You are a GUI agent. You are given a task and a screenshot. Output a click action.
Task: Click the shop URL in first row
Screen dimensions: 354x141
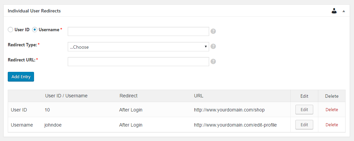tap(229, 110)
